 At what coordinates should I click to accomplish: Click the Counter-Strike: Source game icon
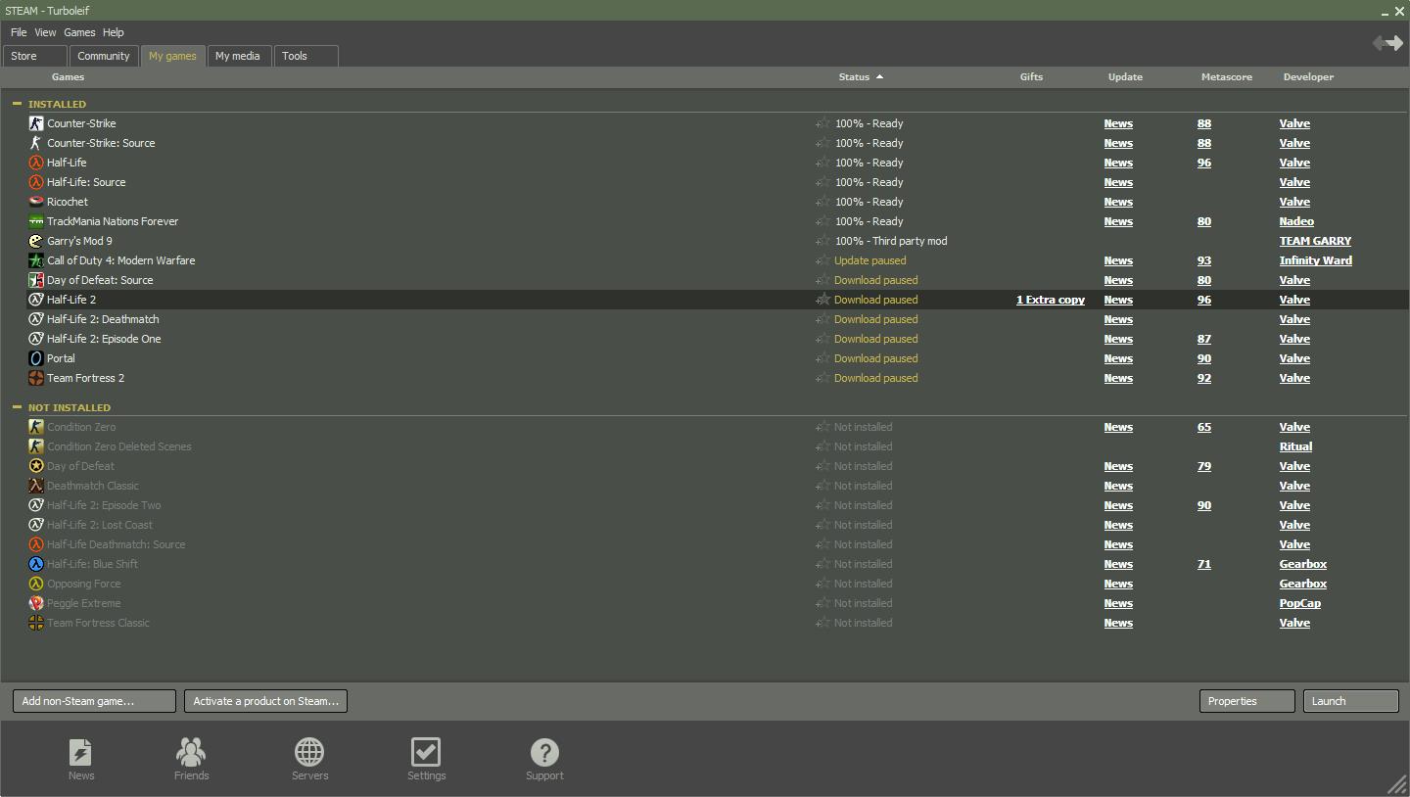(36, 143)
